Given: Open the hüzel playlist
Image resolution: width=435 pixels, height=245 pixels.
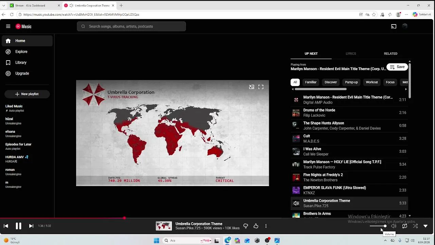Looking at the screenshot, I should 27,121.
